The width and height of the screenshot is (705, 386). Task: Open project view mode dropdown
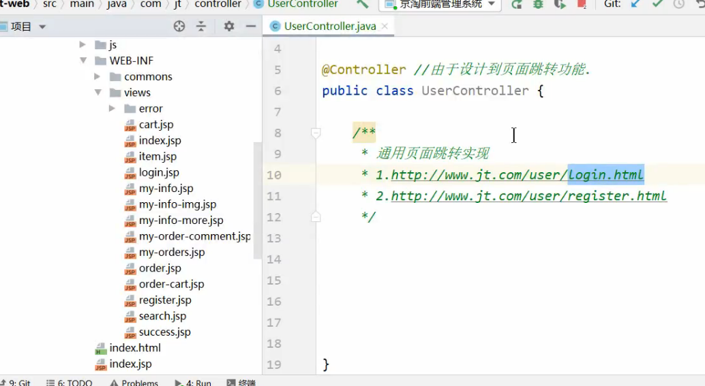pos(42,27)
